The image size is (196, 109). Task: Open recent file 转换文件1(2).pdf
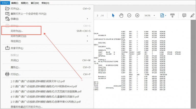point(38,81)
